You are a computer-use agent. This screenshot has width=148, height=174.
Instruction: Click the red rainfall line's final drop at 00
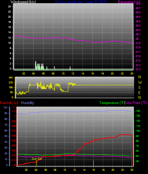click(132, 150)
